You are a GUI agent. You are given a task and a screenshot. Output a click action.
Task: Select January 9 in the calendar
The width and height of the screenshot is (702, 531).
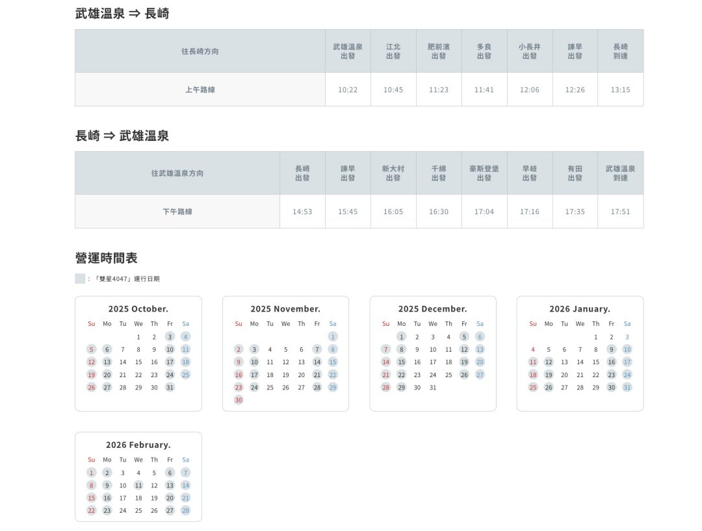click(x=612, y=349)
